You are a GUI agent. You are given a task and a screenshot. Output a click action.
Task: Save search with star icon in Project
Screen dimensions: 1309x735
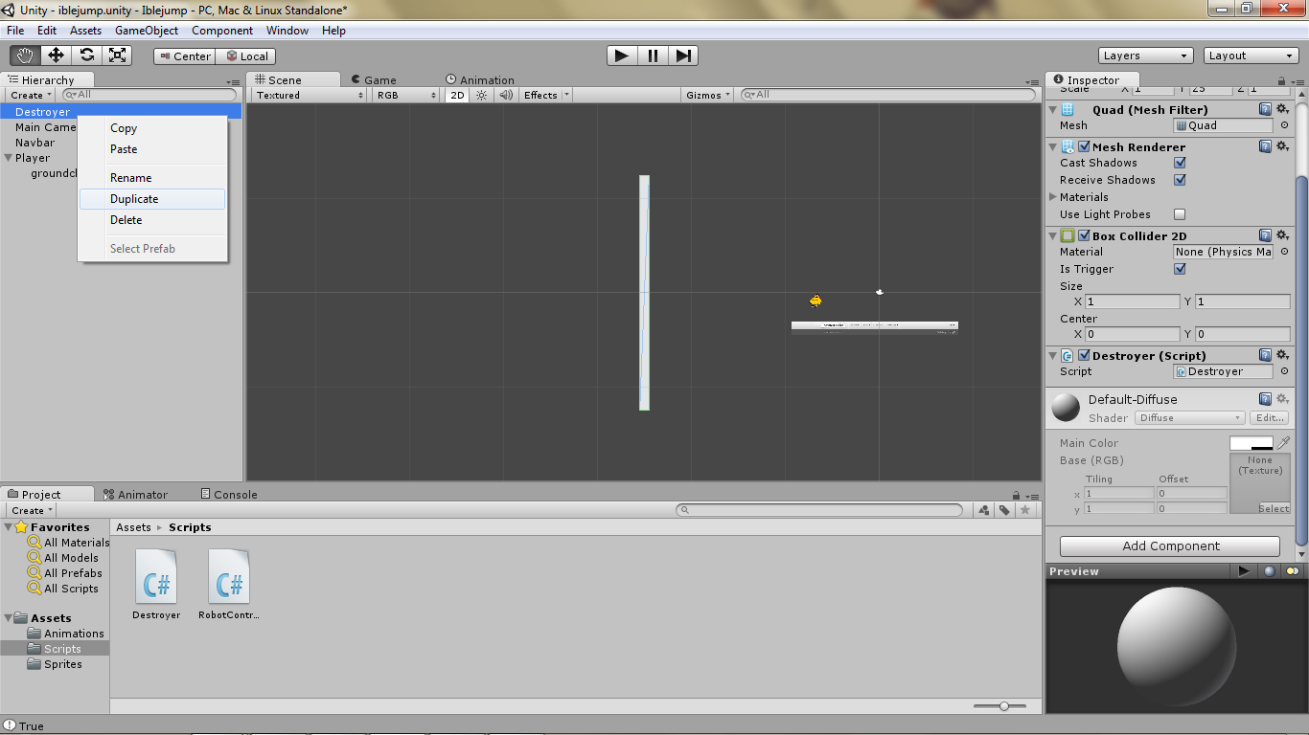tap(1024, 510)
